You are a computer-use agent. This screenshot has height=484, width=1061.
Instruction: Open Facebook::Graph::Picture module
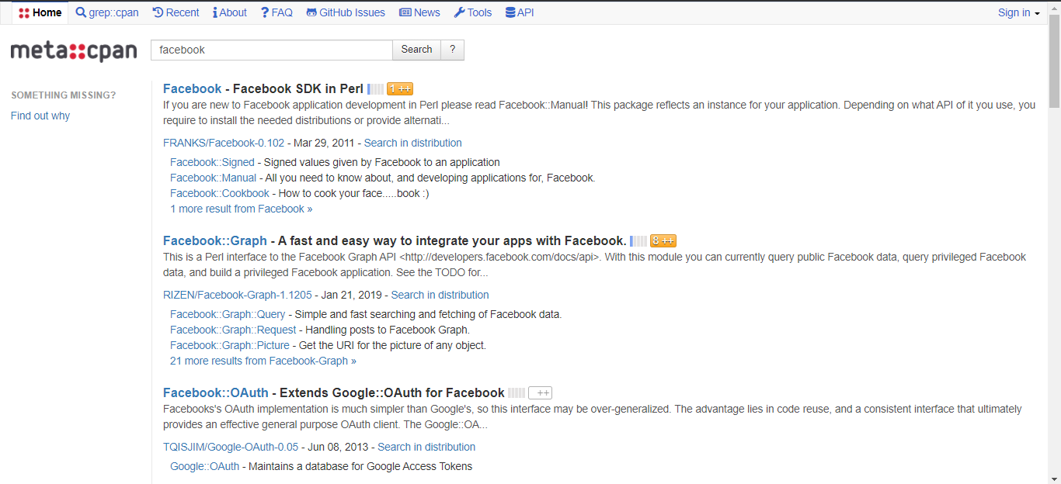pos(230,345)
